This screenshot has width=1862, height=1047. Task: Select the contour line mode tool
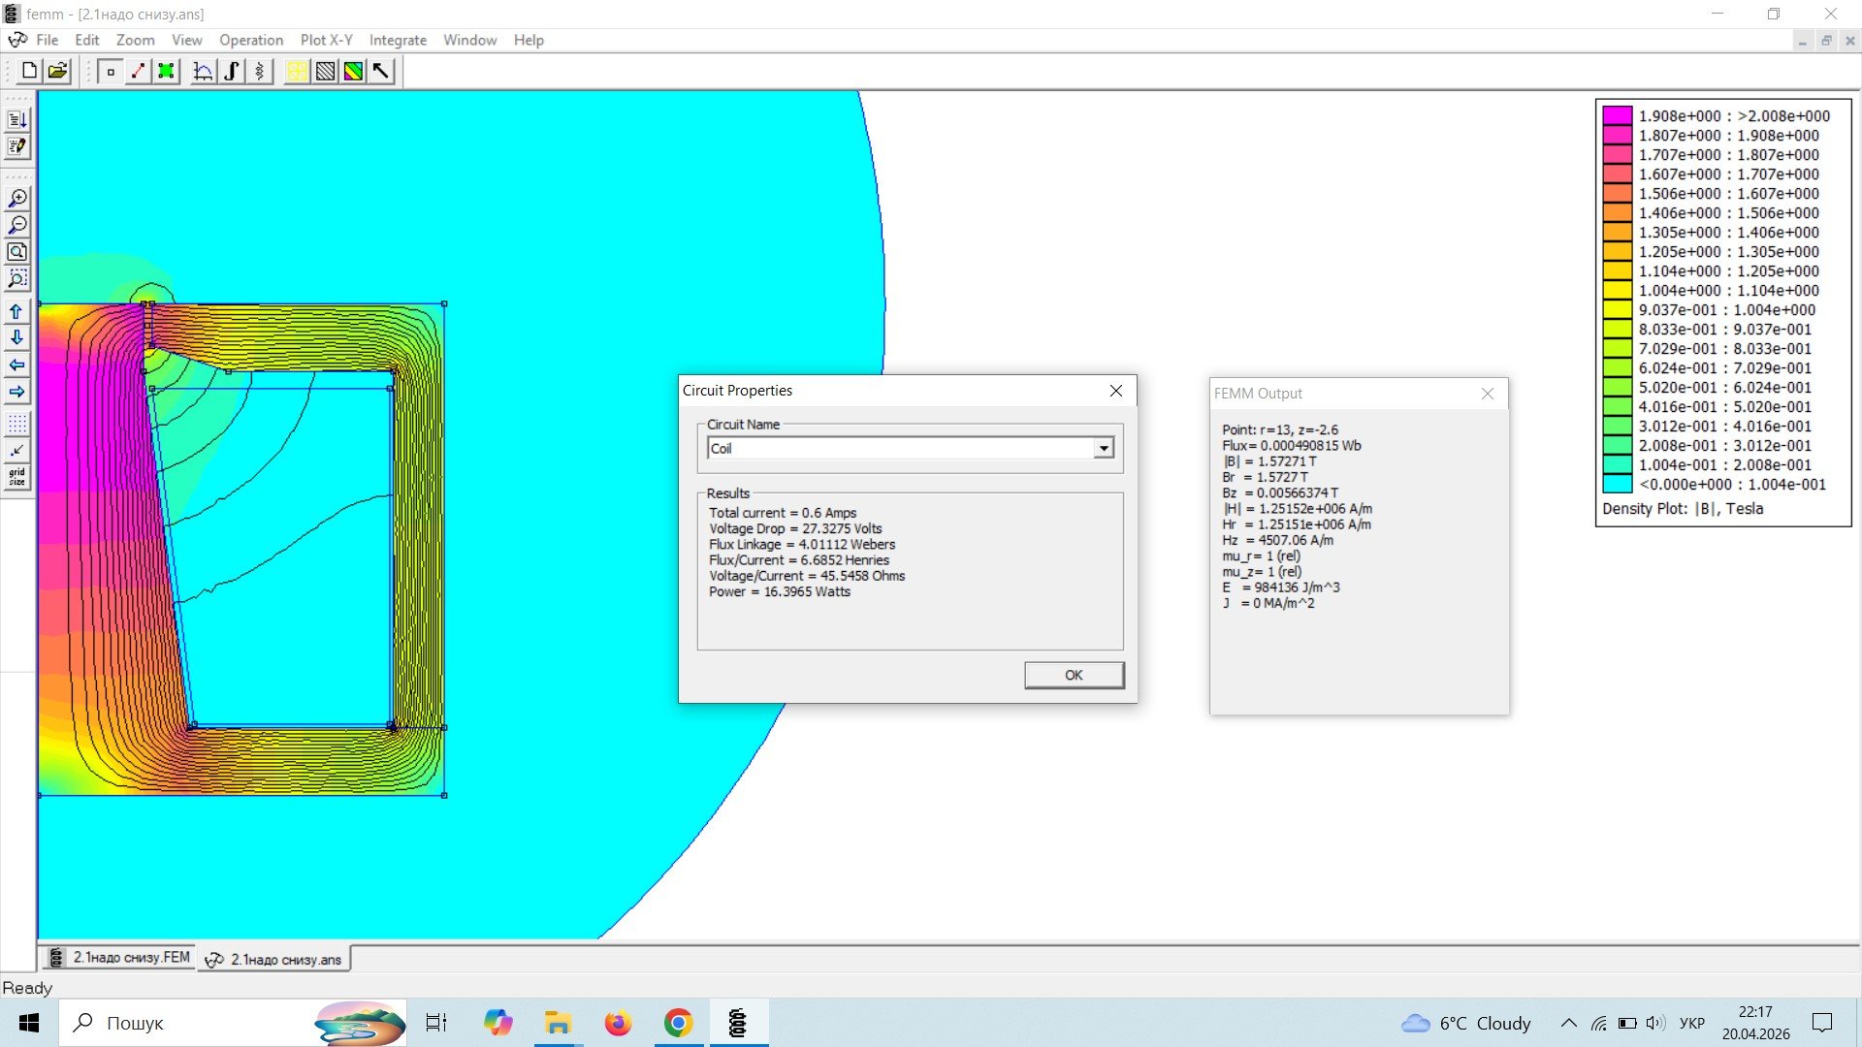click(x=139, y=71)
